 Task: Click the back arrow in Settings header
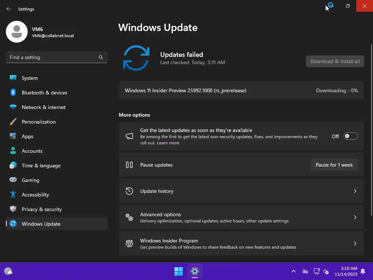click(9, 9)
